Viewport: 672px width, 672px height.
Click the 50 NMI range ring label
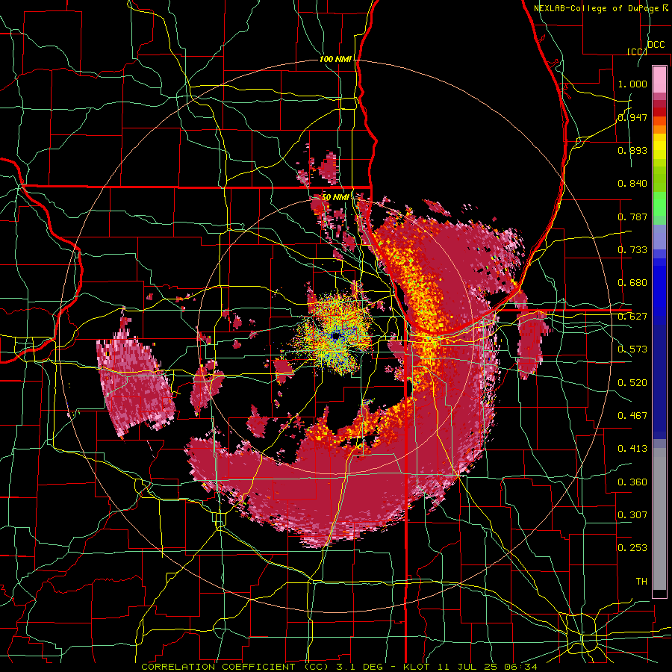tap(335, 197)
